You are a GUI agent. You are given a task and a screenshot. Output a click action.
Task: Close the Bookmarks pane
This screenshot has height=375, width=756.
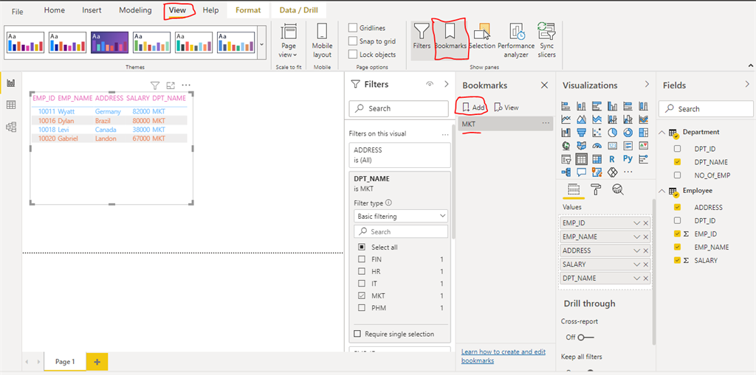click(x=544, y=85)
